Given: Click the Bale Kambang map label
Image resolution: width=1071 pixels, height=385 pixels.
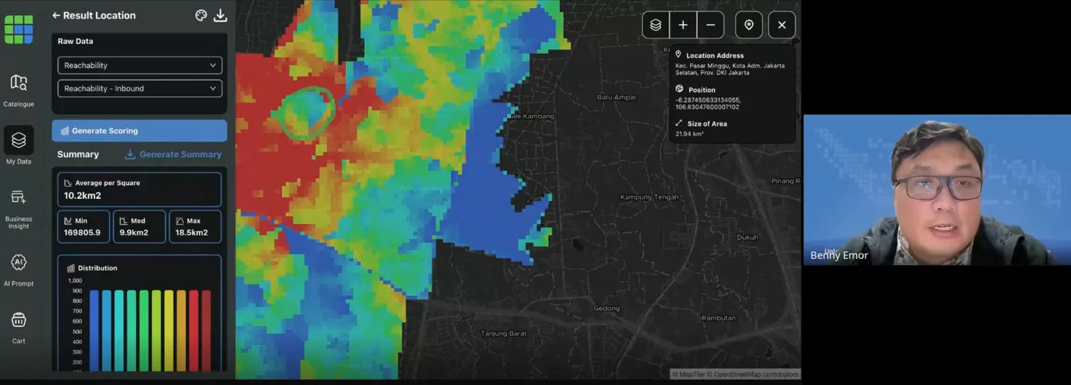Looking at the screenshot, I should click(531, 116).
